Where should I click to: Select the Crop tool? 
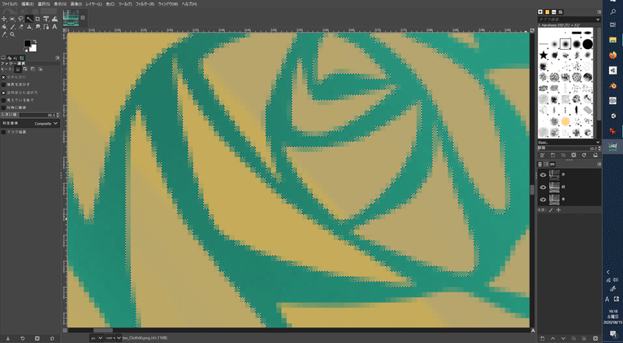37,19
